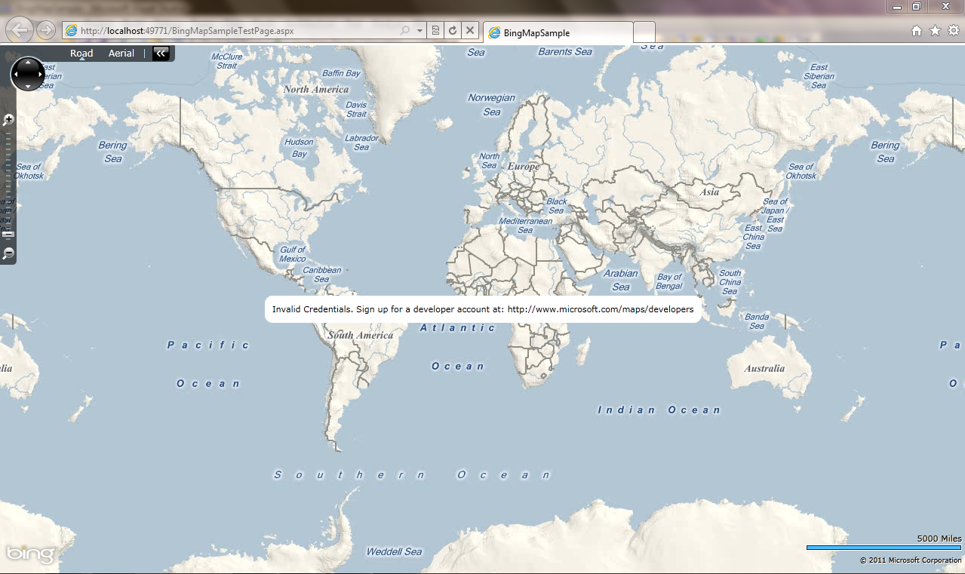Viewport: 965px width, 574px height.
Task: Click the browser Back arrow button
Action: 20,30
